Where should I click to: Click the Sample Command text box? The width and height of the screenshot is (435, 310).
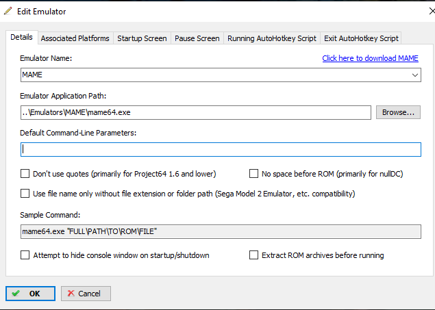pos(221,231)
